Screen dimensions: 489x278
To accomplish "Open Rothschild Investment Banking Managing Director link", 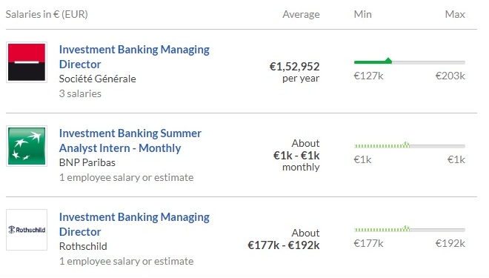I will pos(134,224).
